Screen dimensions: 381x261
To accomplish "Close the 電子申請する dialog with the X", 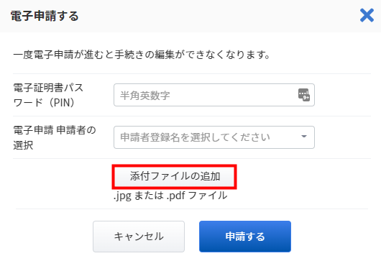I will (x=367, y=15).
